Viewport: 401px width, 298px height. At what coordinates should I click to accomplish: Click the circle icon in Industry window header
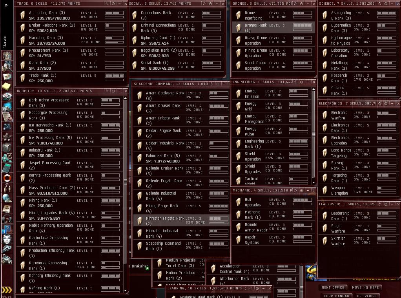(113, 91)
